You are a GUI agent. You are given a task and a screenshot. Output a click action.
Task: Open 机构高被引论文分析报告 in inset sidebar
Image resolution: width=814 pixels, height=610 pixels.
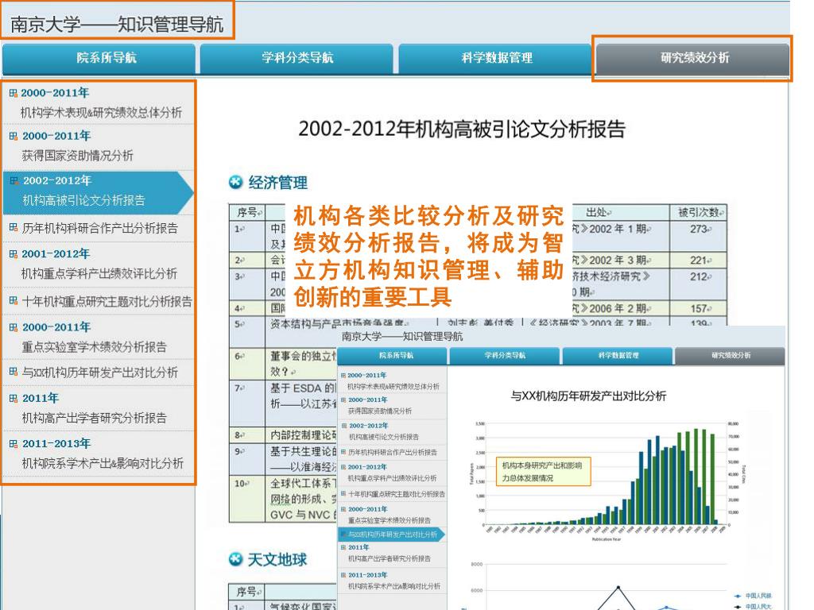point(384,437)
